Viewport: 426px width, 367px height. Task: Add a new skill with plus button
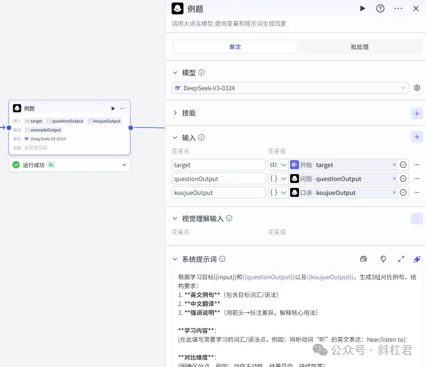(x=417, y=114)
